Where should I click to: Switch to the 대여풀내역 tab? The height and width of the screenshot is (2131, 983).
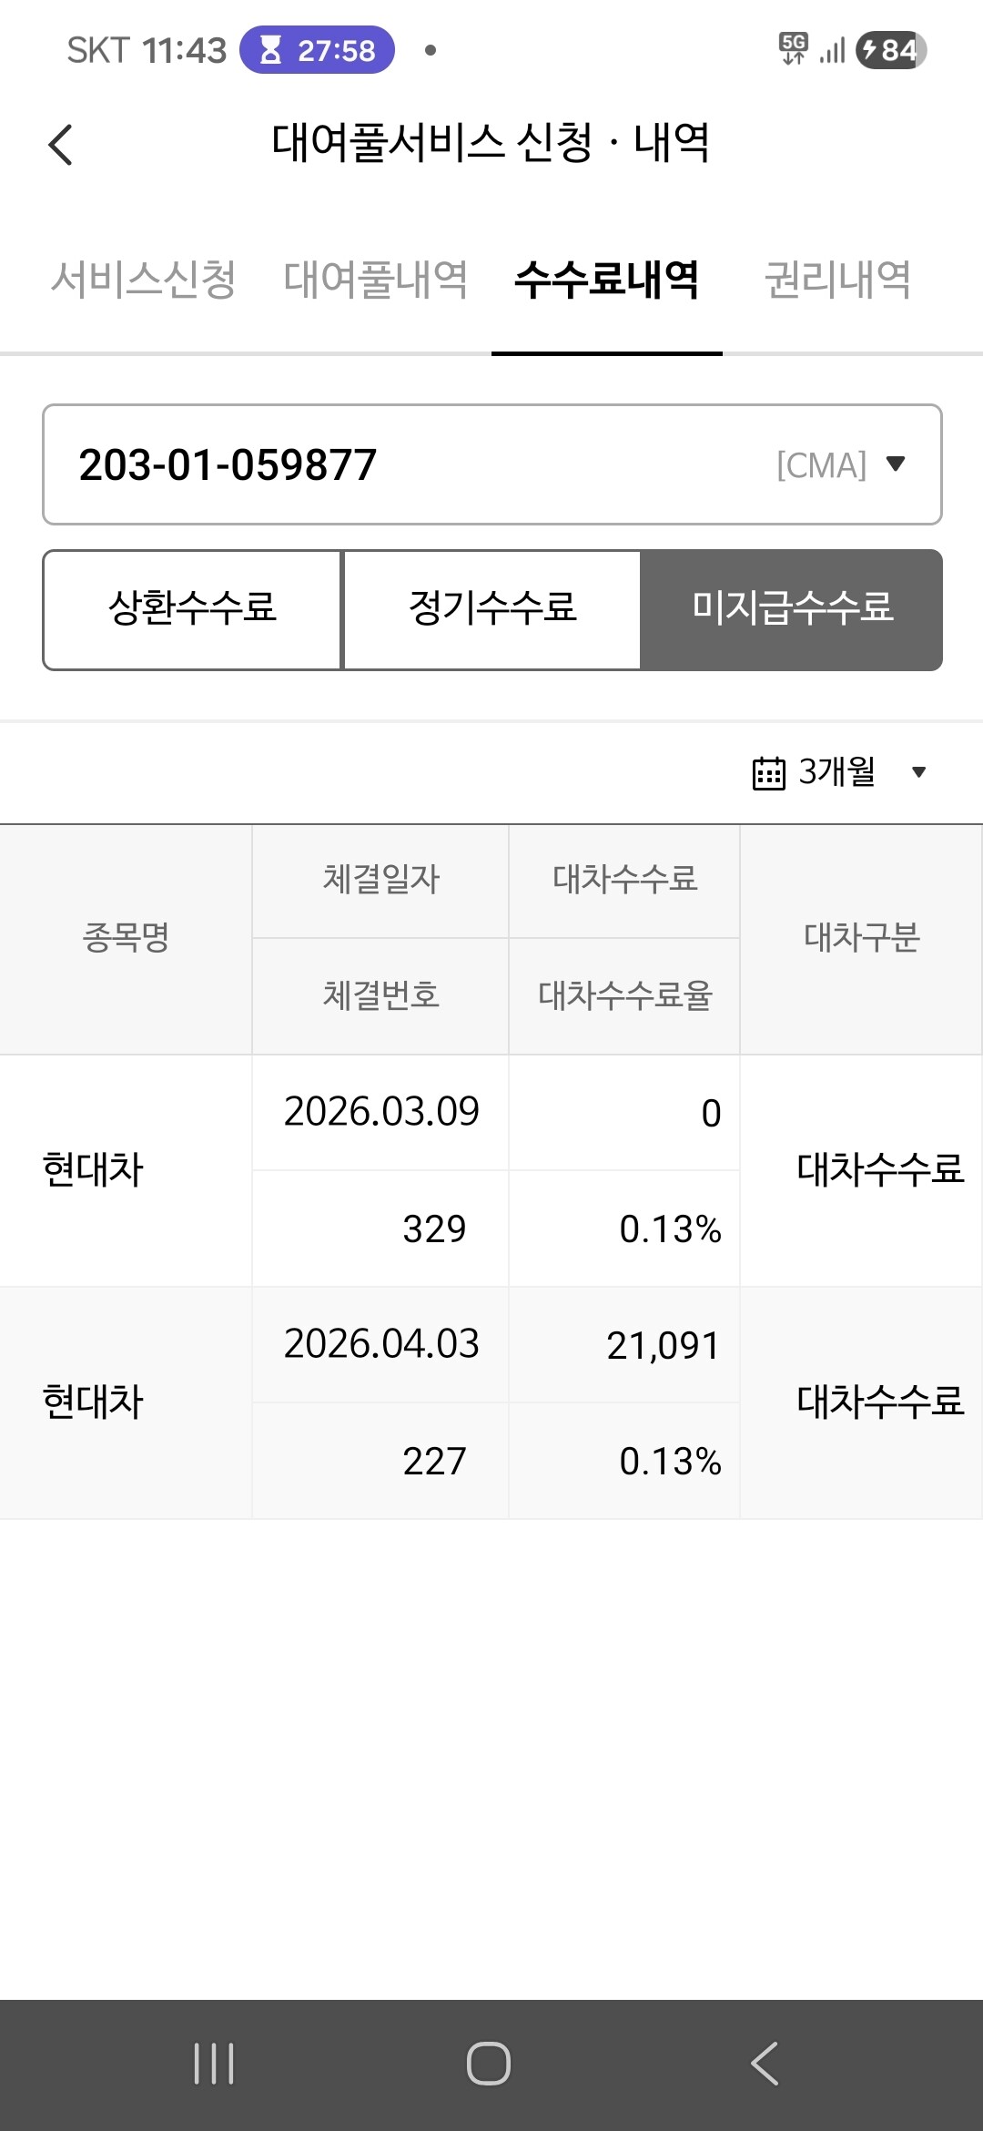pyautogui.click(x=376, y=280)
